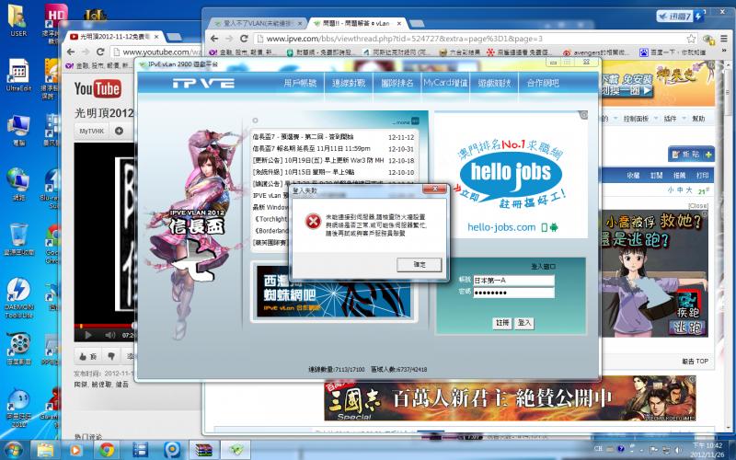Close the hello jobs ad corner icon
Image resolution: width=736 pixels, height=460 pixels.
point(583,115)
